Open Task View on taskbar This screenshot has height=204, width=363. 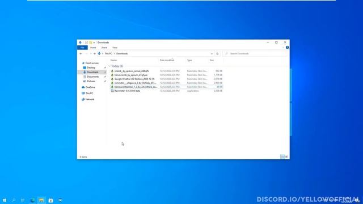pyautogui.click(x=23, y=200)
